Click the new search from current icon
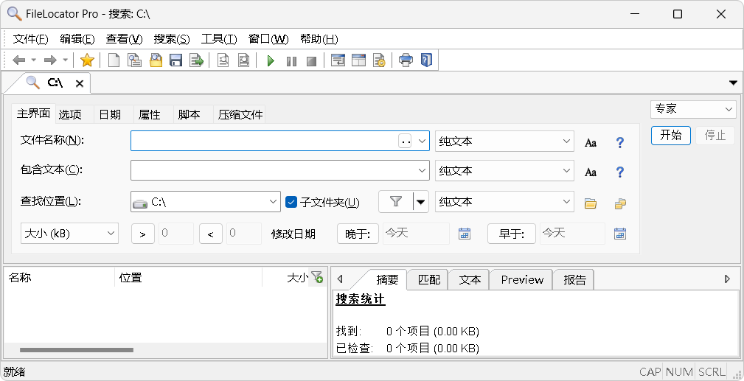Image resolution: width=744 pixels, height=381 pixels. pyautogui.click(x=135, y=60)
